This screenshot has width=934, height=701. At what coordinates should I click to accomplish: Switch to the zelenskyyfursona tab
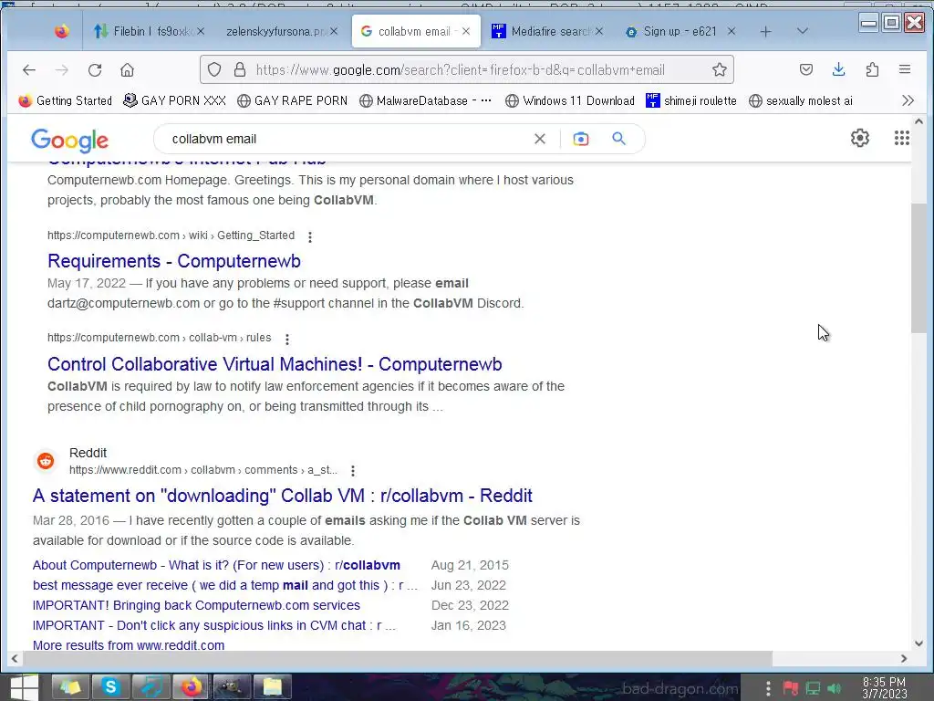[282, 31]
